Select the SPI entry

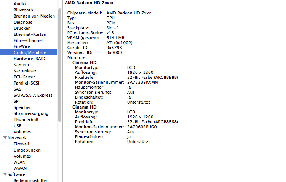(16, 101)
